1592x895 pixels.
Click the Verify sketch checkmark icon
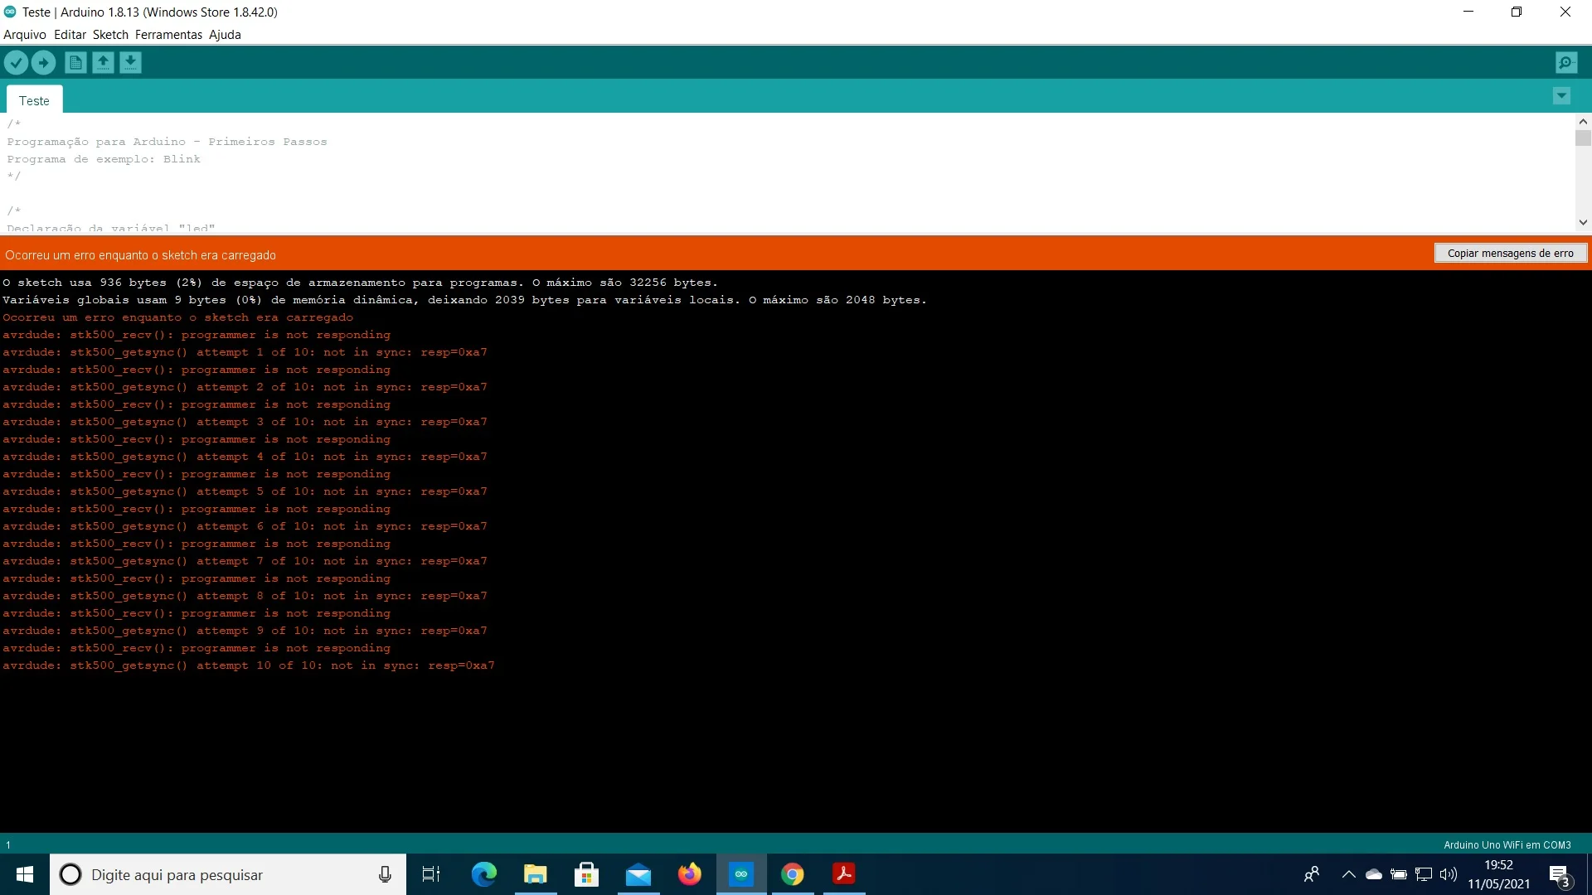(x=16, y=62)
